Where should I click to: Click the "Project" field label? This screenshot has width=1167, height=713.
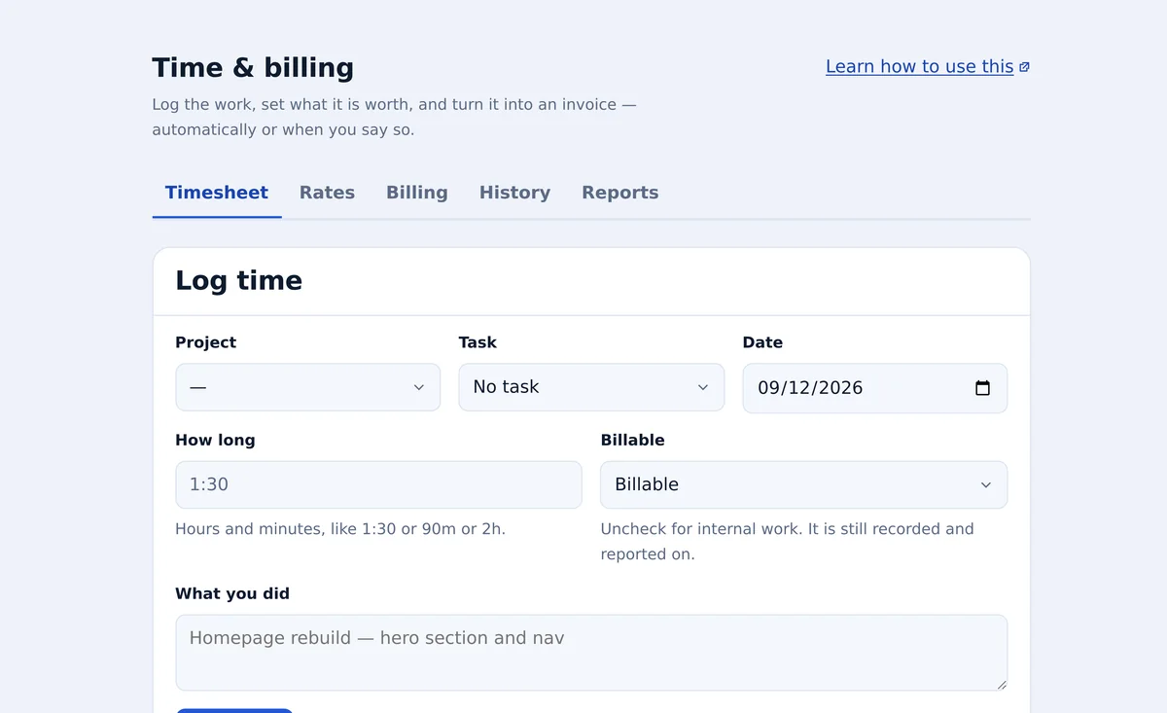[x=206, y=342]
